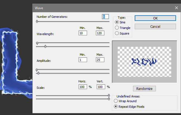Click the Wavelength minimum slider handle
Viewport: 181px width, 115px height.
tap(37, 43)
